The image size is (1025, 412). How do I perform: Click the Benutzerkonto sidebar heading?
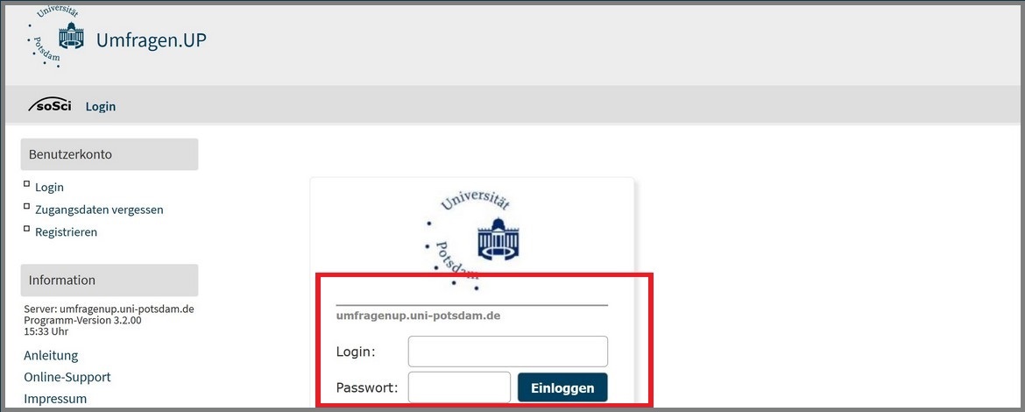pos(110,154)
